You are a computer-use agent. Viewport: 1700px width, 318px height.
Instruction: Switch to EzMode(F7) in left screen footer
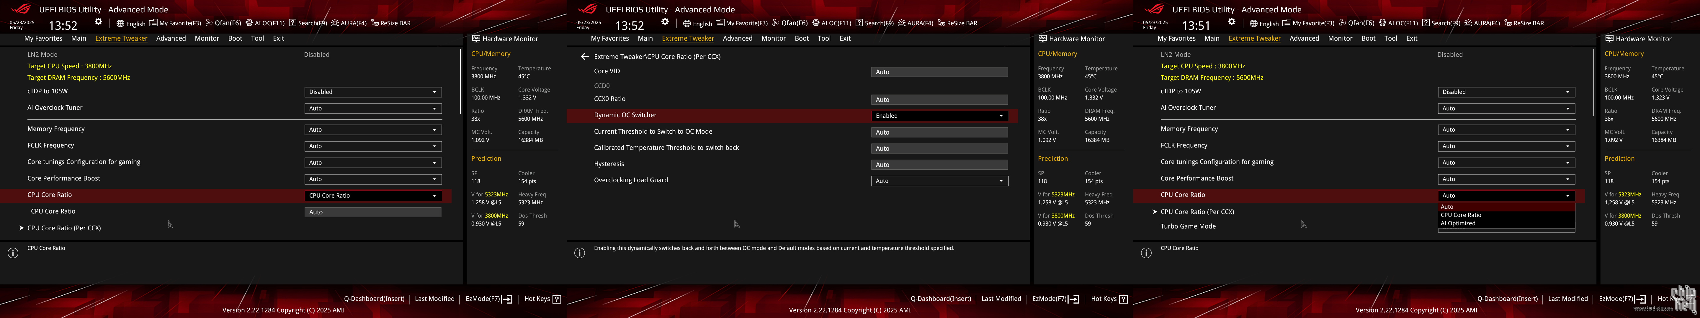coord(489,299)
